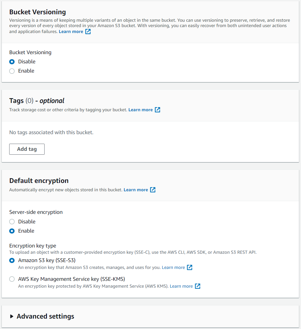
Task: Select Amazon S3 key (SSE-S3) option
Action: click(12, 260)
